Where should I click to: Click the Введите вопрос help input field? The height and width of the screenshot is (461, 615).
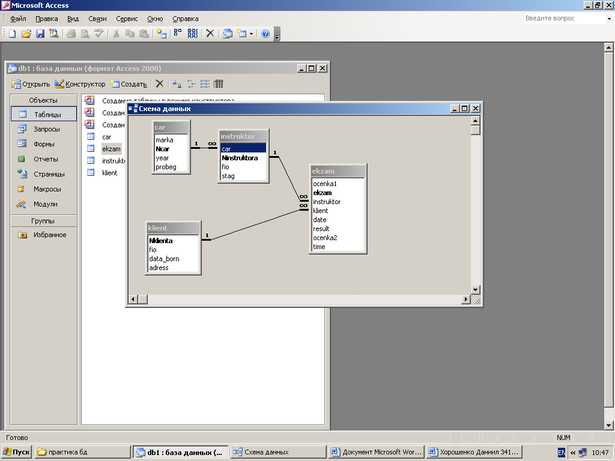[565, 18]
